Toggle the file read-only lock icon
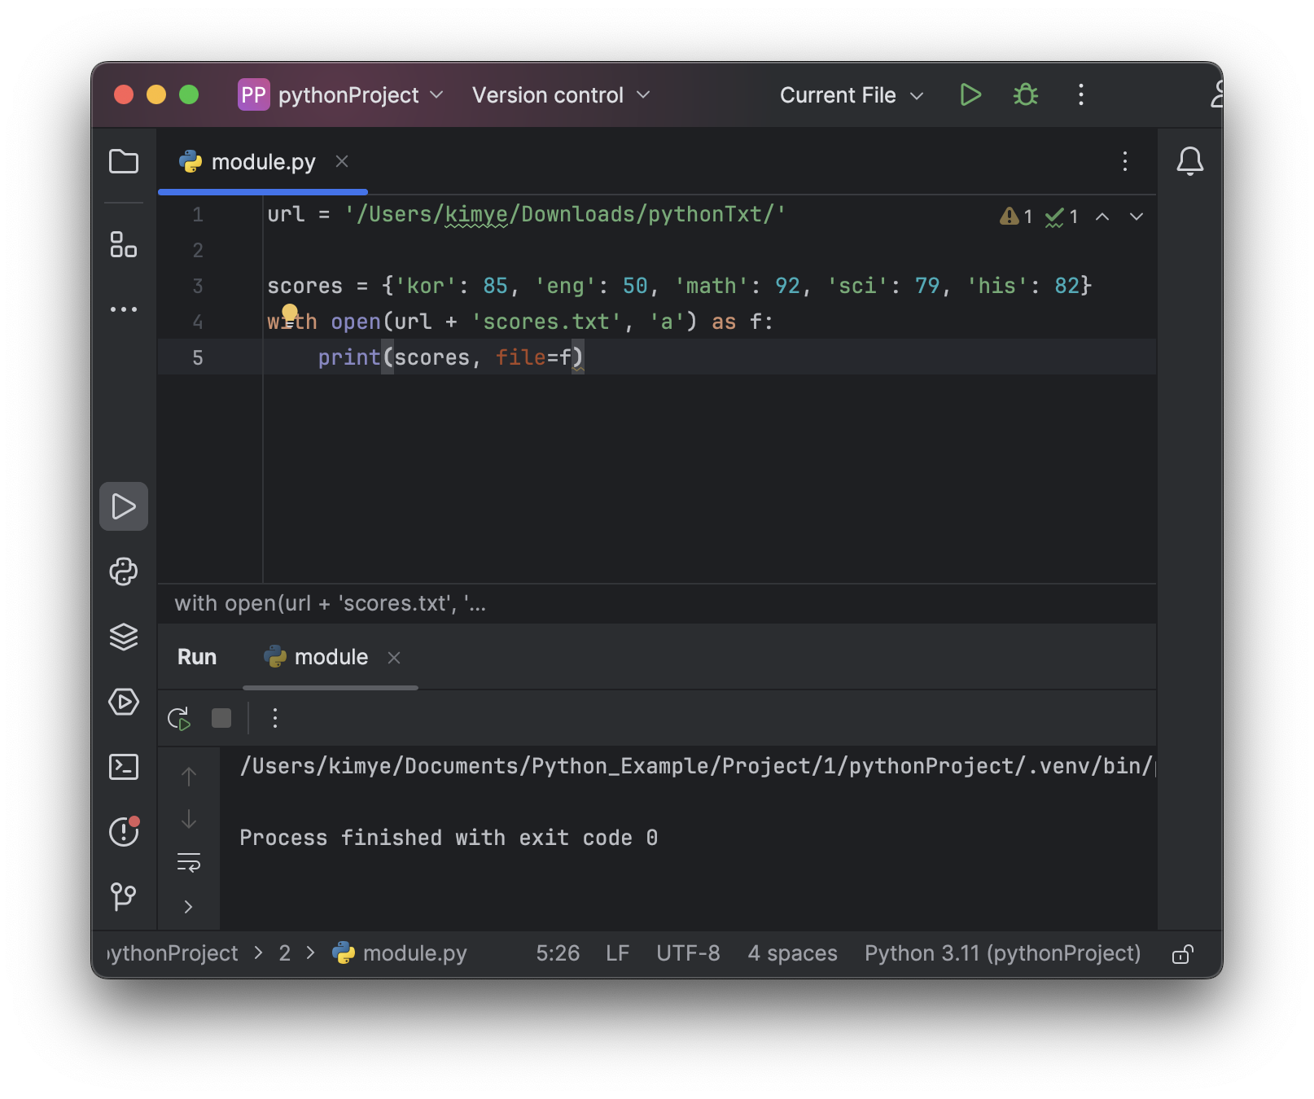This screenshot has height=1099, width=1314. 1183,954
